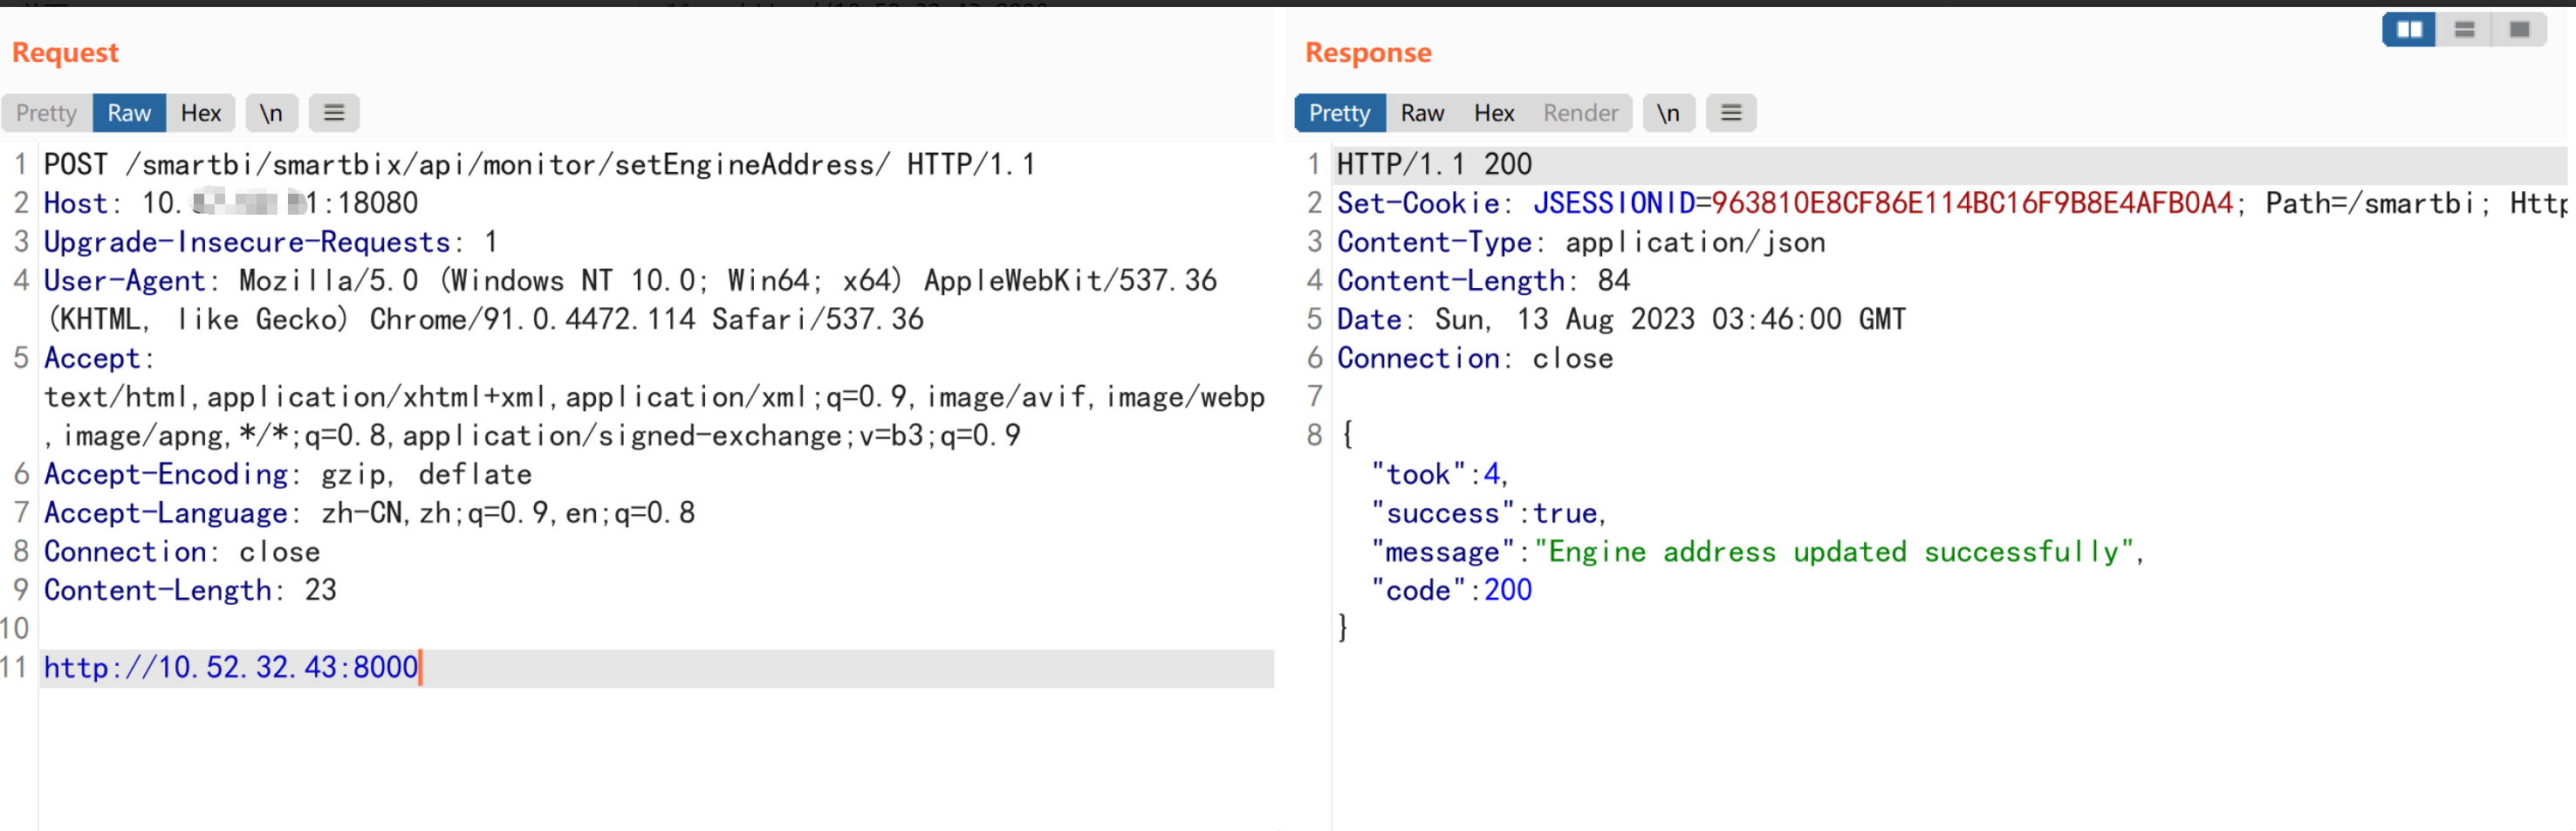The width and height of the screenshot is (2576, 831).
Task: Toggle Request non-printable \n characters
Action: 271,113
